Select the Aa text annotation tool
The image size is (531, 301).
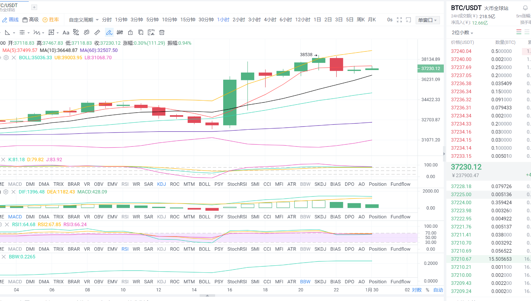click(66, 33)
